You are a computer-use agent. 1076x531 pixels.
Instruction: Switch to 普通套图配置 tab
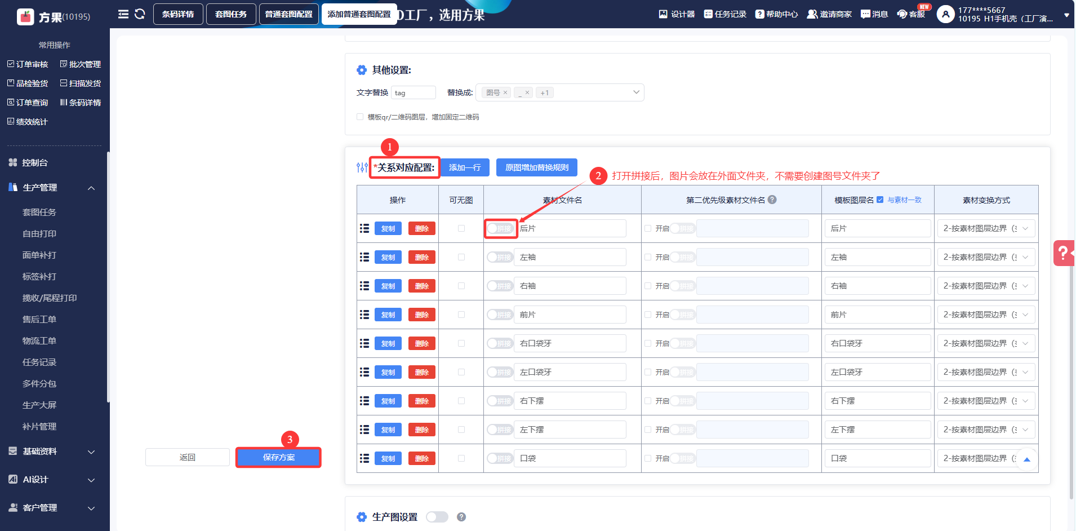point(289,14)
